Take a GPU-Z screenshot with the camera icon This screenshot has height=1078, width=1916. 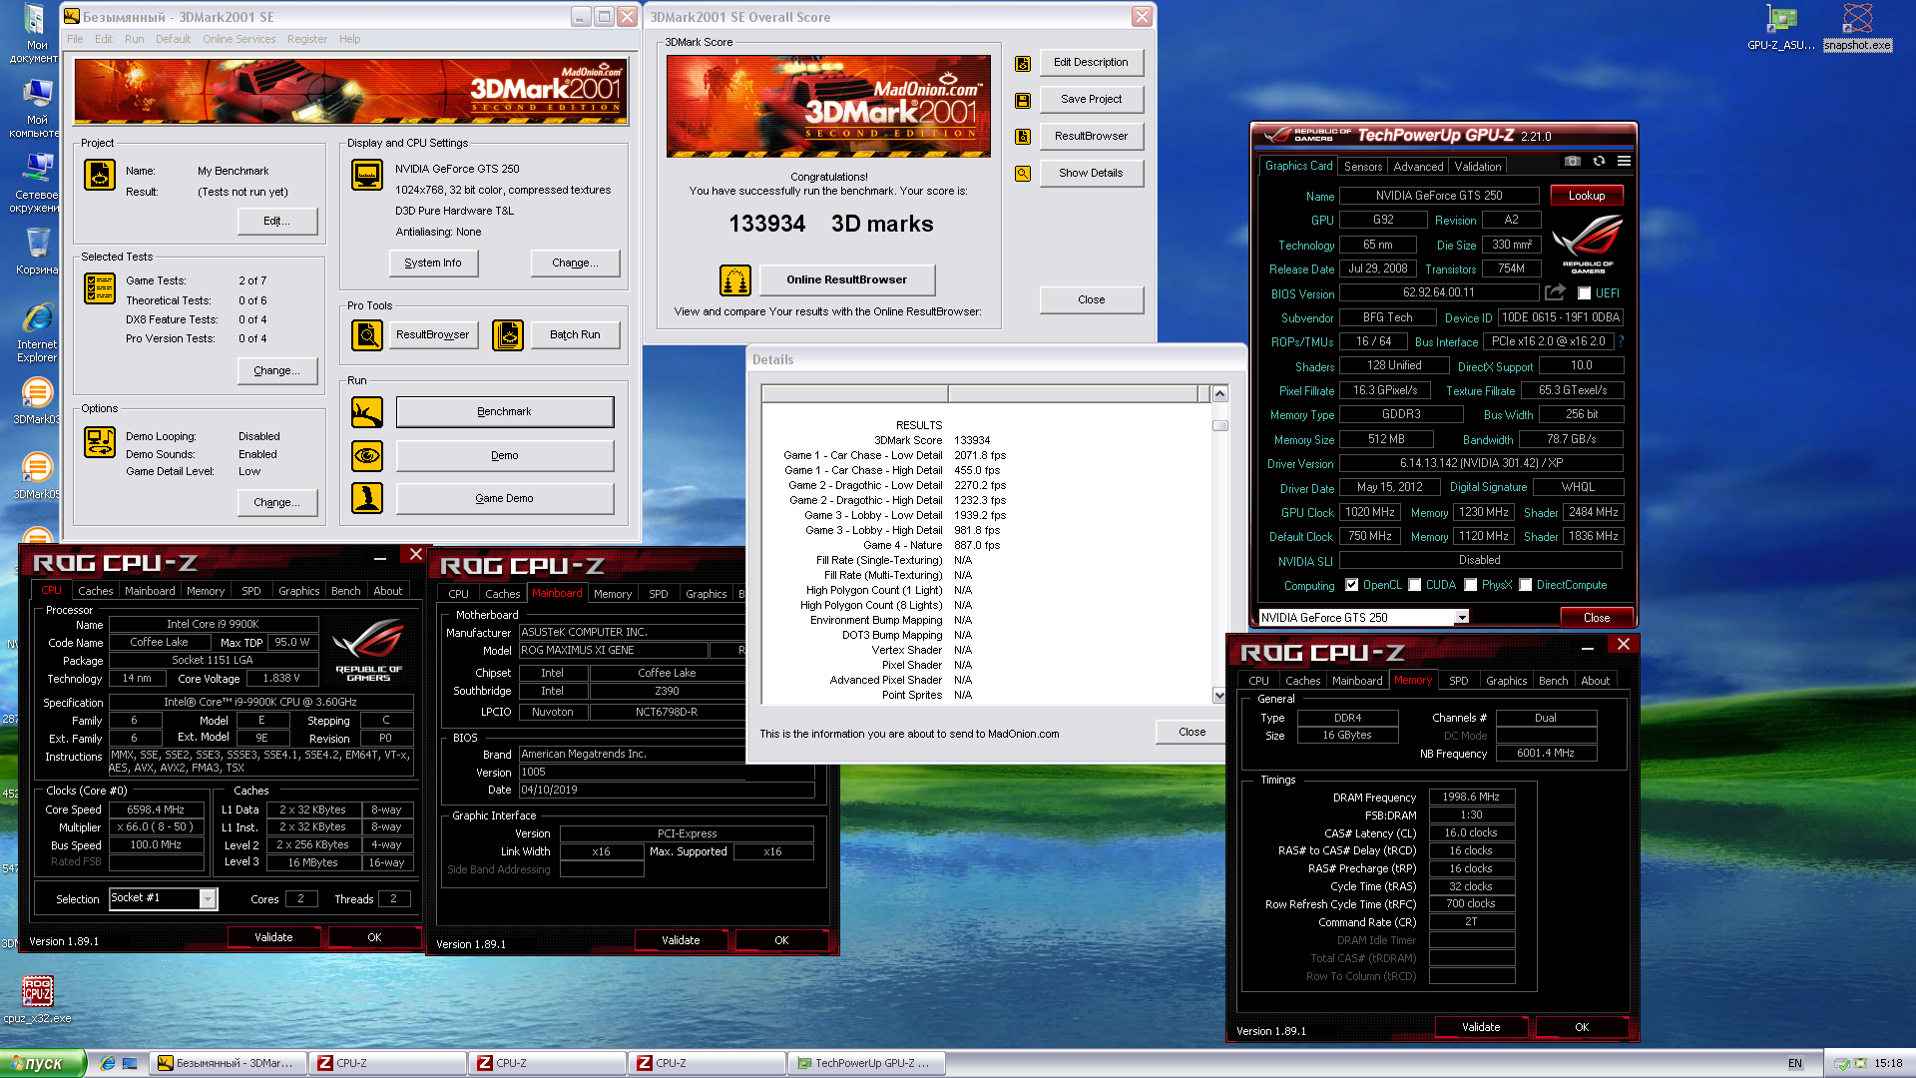pos(1573,161)
